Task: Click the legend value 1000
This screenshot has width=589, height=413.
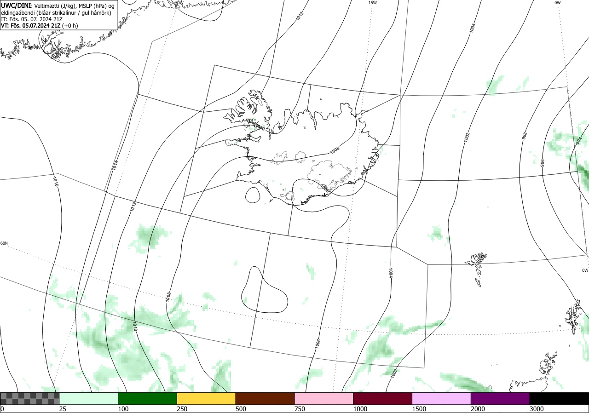Action: [360, 409]
